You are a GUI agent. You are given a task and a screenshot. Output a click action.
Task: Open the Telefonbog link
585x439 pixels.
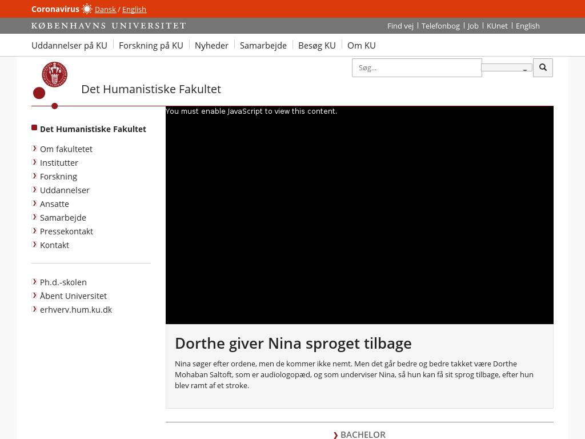pos(440,26)
